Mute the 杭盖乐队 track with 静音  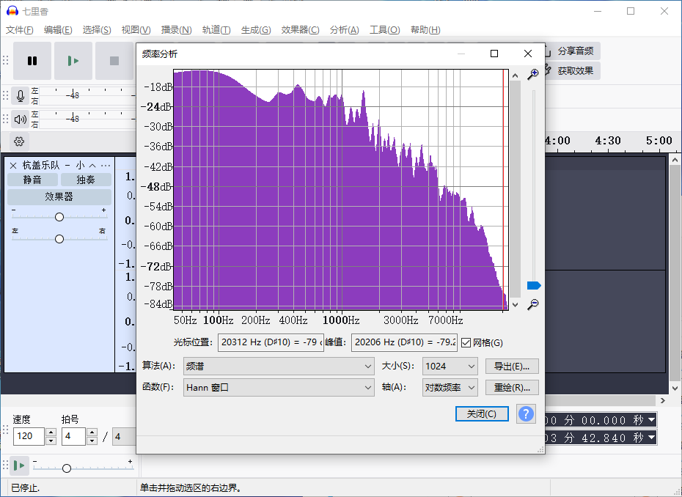[32, 179]
